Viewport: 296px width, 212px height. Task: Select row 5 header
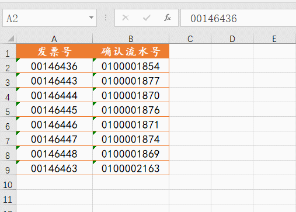click(x=8, y=110)
